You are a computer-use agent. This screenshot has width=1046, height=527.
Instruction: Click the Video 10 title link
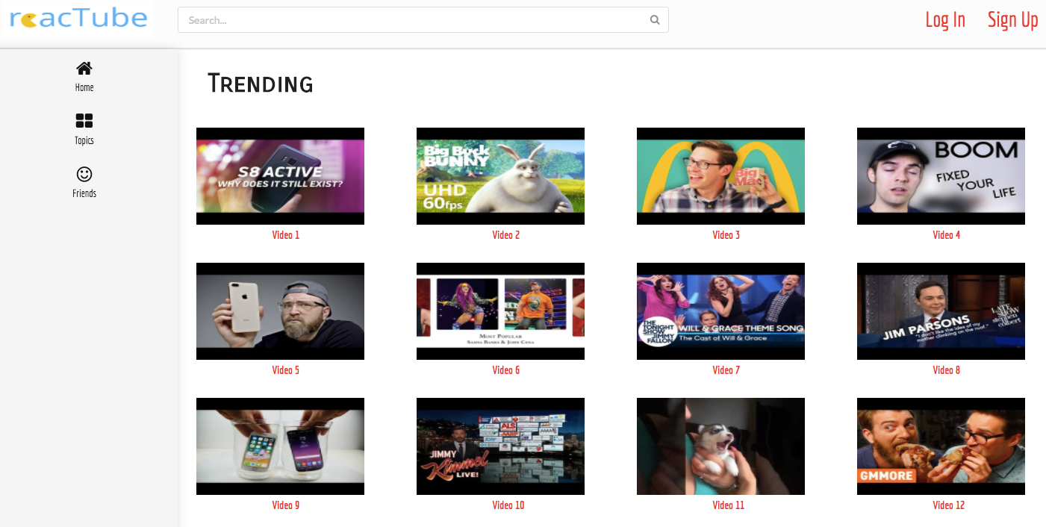[x=508, y=505]
